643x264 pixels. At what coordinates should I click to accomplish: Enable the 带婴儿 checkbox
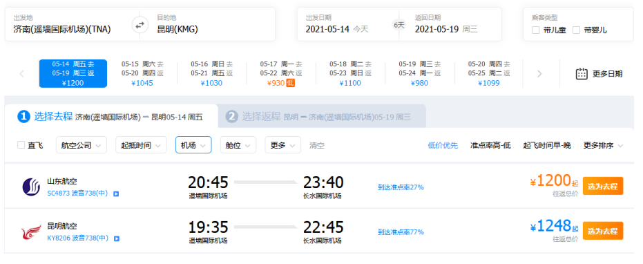tap(577, 30)
